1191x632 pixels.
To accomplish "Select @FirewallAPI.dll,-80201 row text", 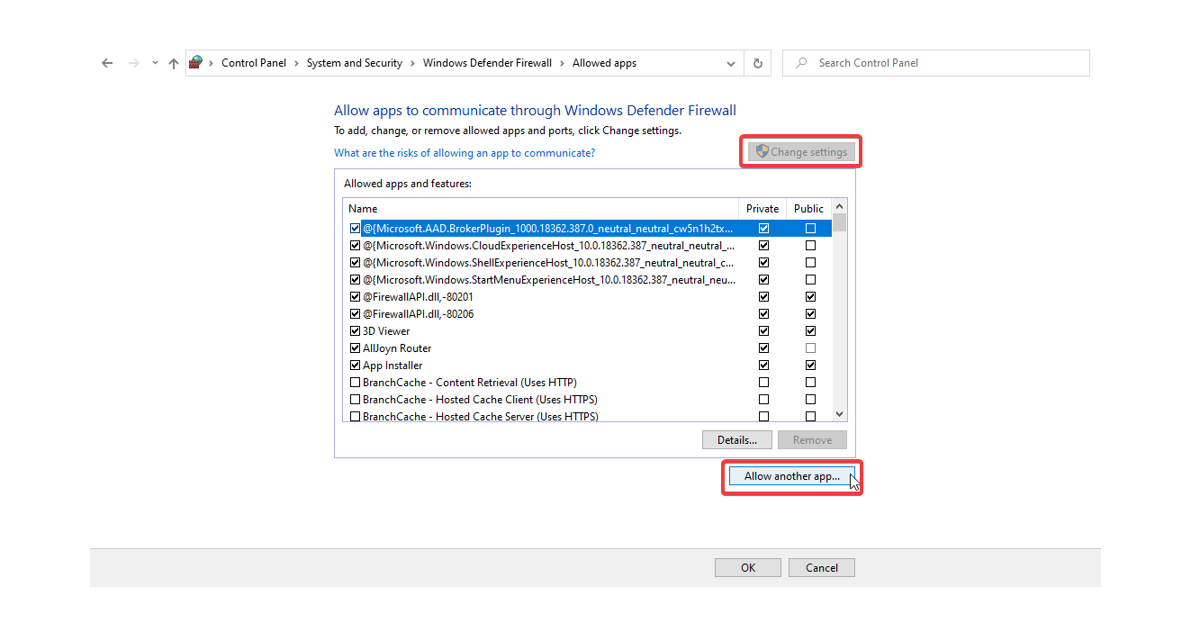I will coord(418,297).
